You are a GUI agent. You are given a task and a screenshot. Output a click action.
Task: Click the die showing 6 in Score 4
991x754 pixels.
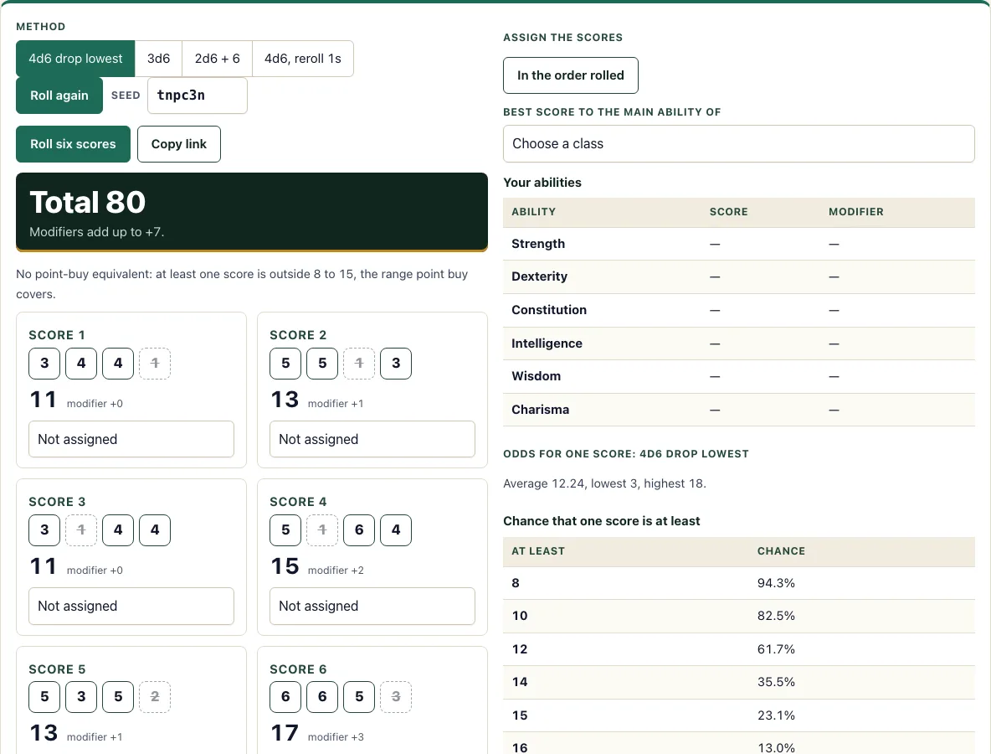pyautogui.click(x=359, y=530)
